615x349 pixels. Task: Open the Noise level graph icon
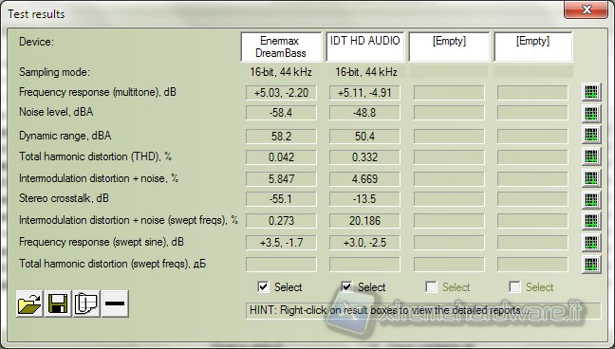(x=591, y=113)
